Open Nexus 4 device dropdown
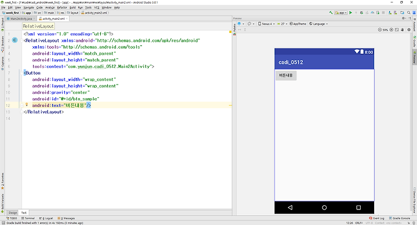Viewport: 417px width, 225px height. point(266,24)
